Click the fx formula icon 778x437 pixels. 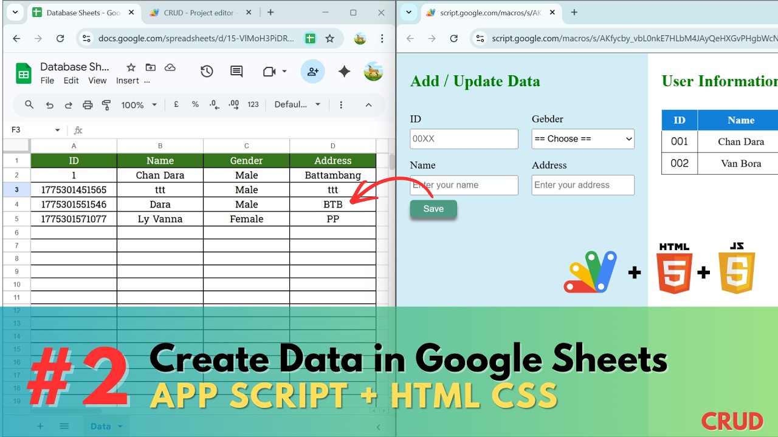pyautogui.click(x=78, y=130)
